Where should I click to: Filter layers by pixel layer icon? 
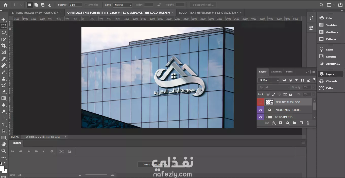point(284,80)
